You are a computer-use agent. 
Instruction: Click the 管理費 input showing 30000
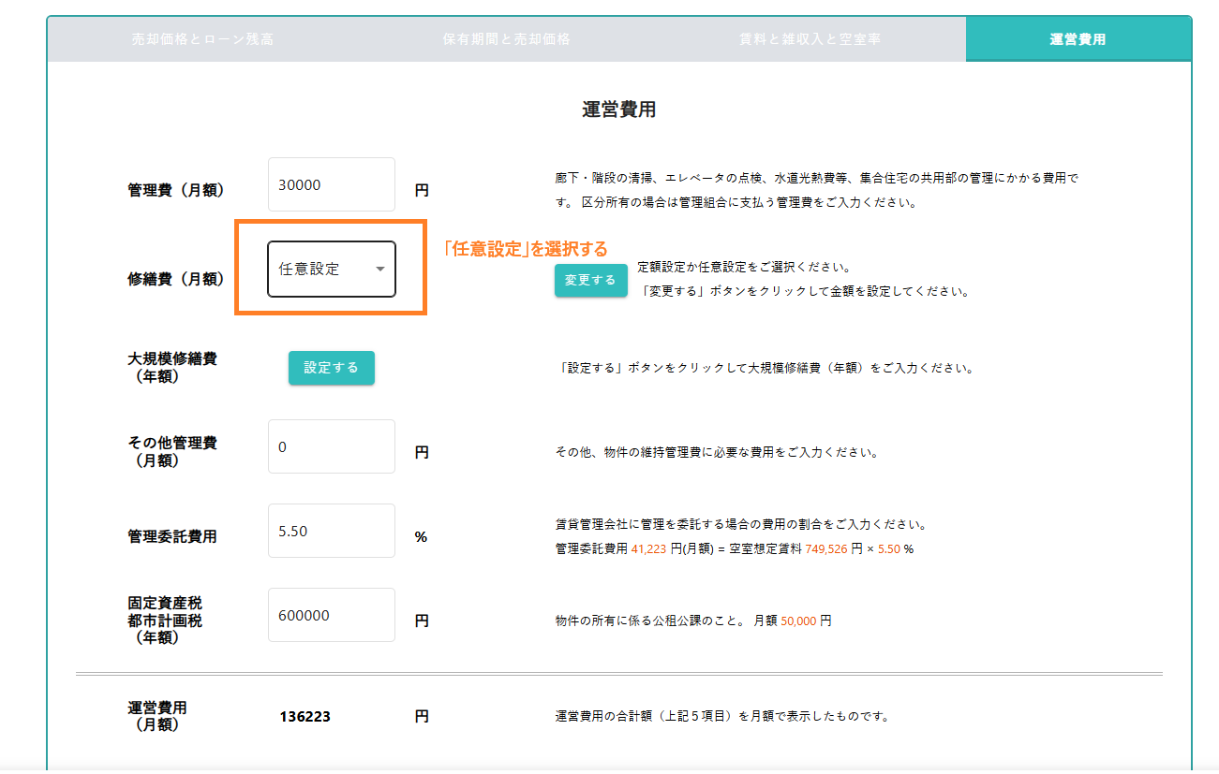331,185
